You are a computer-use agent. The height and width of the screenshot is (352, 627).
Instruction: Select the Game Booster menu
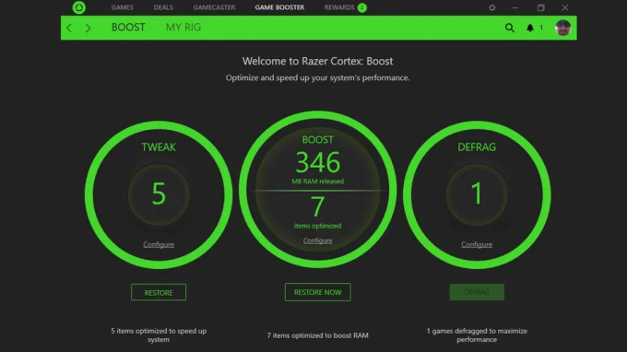click(x=279, y=7)
